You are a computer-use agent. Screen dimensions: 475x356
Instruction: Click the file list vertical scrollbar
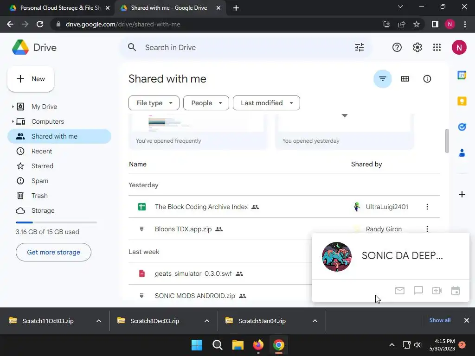[447, 141]
